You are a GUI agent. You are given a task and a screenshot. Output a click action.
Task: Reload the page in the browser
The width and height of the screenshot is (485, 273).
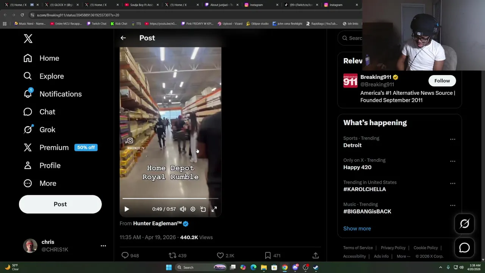pos(22,15)
